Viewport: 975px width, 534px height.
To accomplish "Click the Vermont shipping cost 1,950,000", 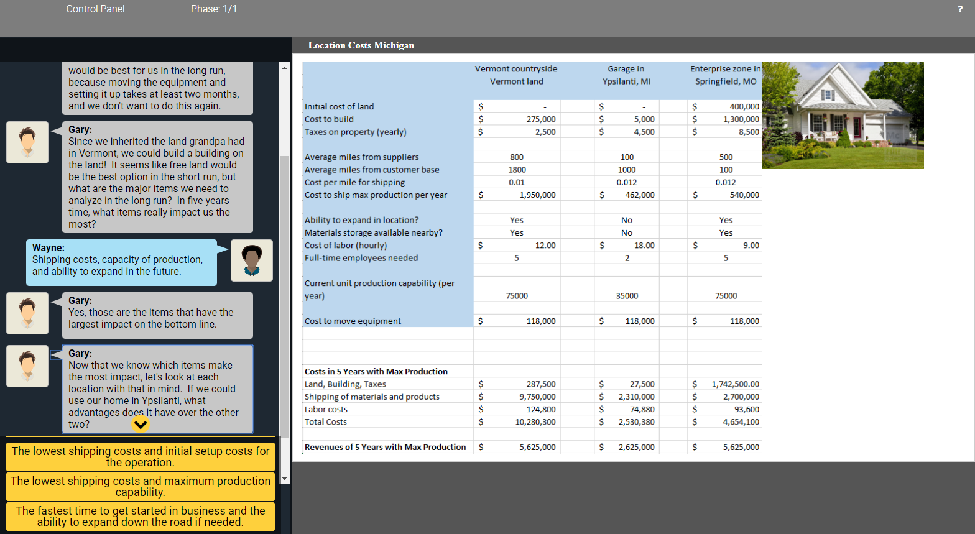I will pos(538,195).
